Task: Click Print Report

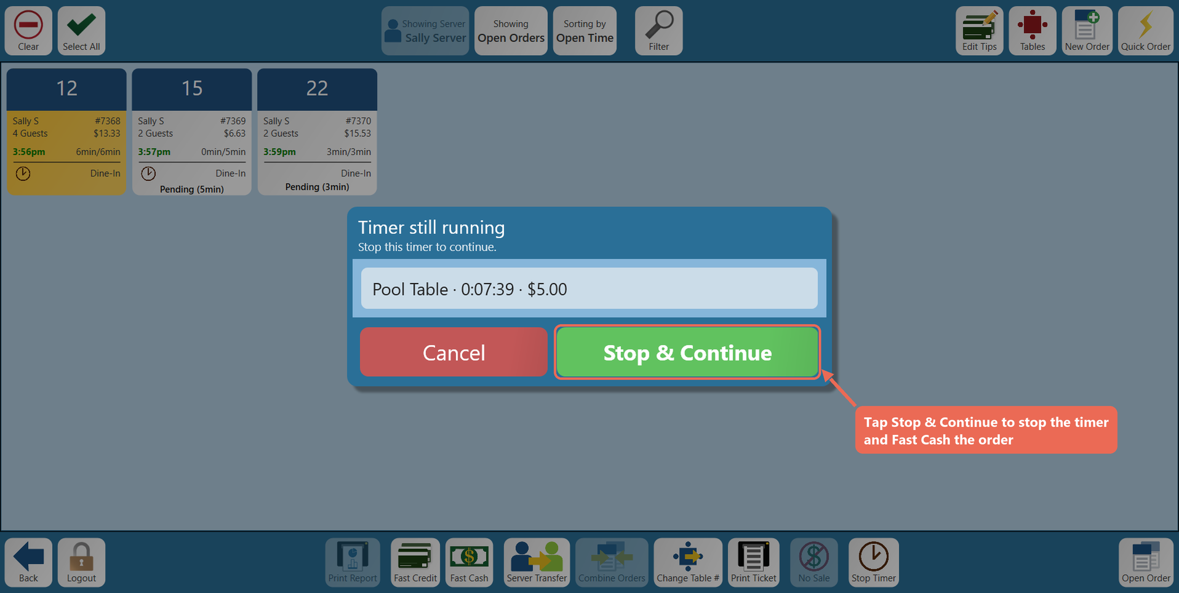Action: [353, 562]
